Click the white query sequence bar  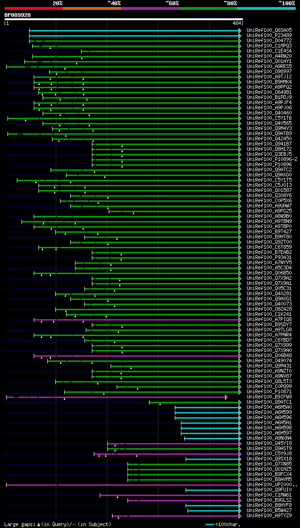point(124,19)
